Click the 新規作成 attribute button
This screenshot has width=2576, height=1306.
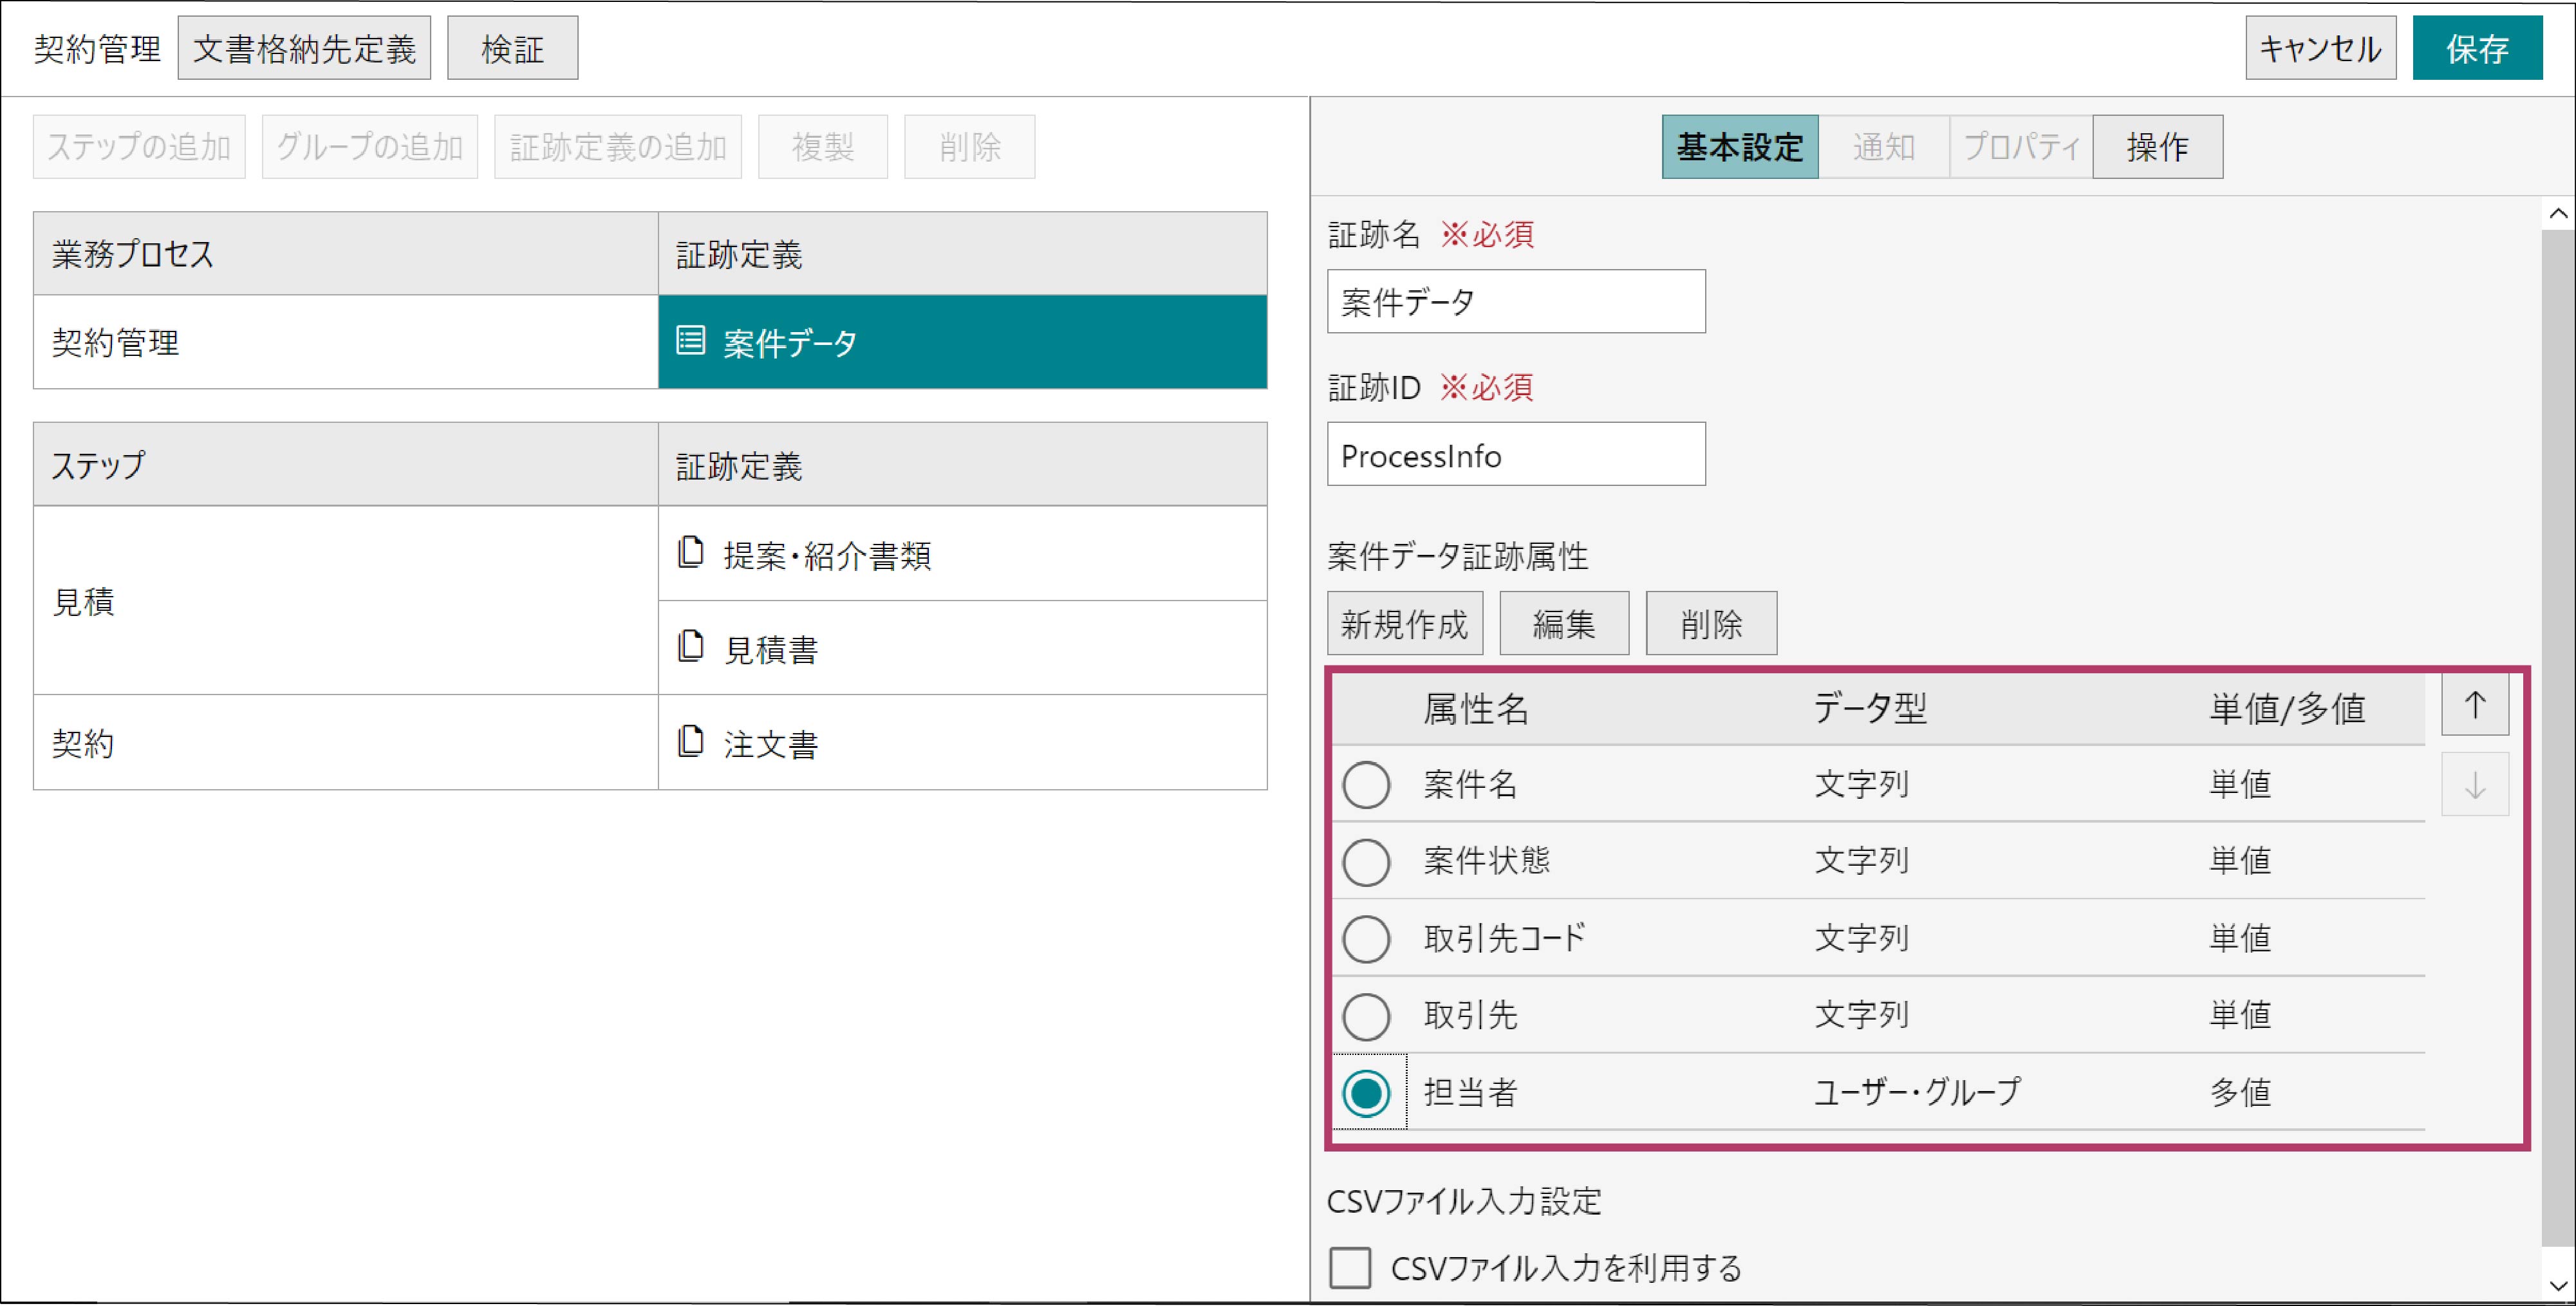(1404, 623)
